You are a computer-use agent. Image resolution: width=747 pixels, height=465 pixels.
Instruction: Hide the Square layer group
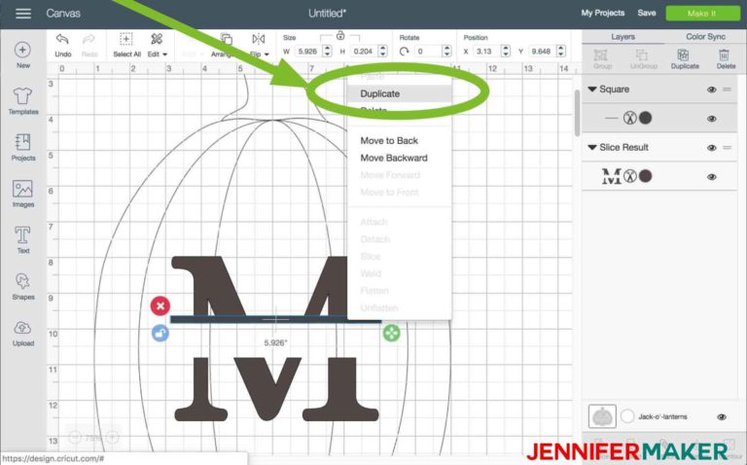712,89
